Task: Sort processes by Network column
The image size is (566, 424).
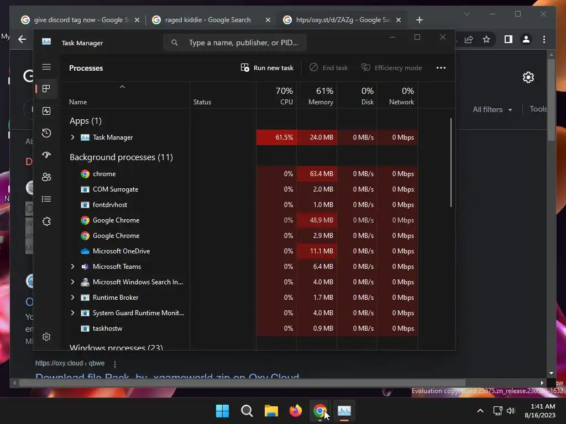Action: pos(397,96)
